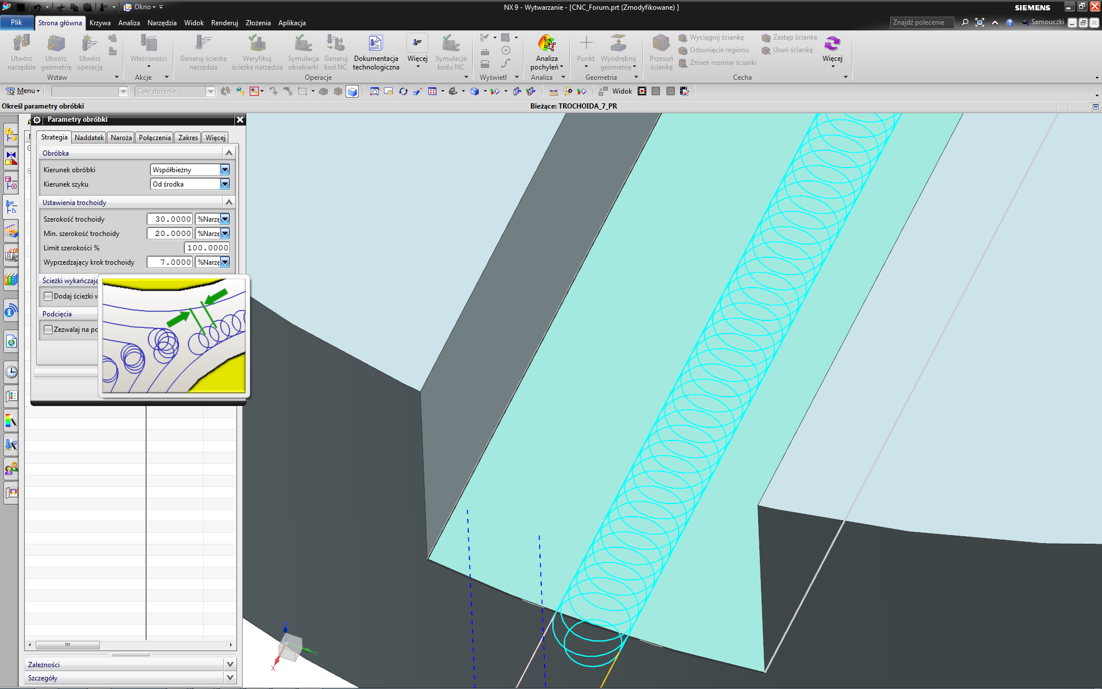Collapse Obróbka section

229,153
